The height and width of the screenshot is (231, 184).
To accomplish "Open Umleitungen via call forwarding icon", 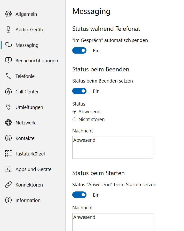I will (8, 107).
